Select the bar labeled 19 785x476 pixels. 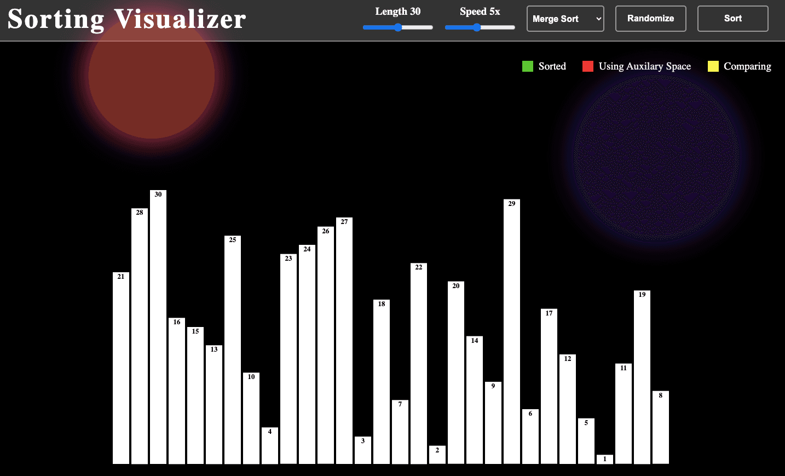point(642,377)
